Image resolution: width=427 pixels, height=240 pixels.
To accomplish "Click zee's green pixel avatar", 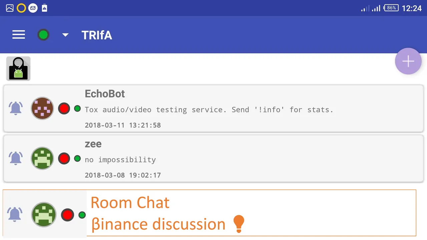I will pos(42,158).
